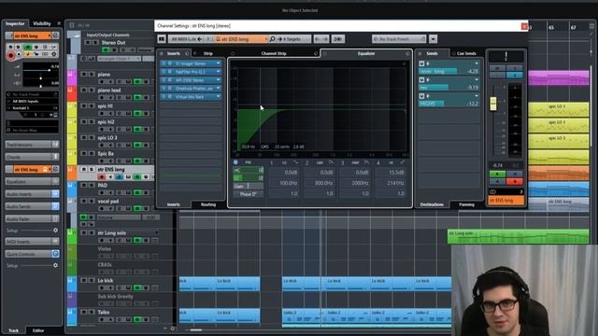This screenshot has width=598, height=336.
Task: Toggle power of HIGHS send
Action: tap(421, 96)
